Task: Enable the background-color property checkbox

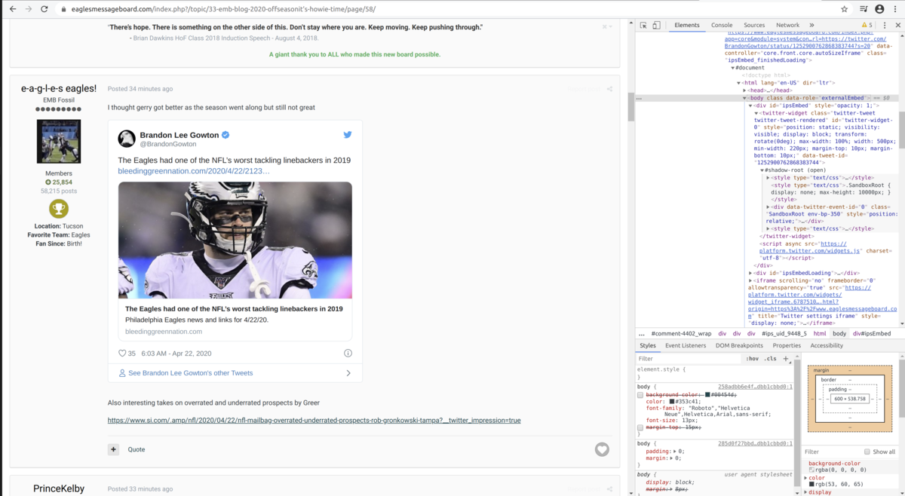Action: point(640,395)
